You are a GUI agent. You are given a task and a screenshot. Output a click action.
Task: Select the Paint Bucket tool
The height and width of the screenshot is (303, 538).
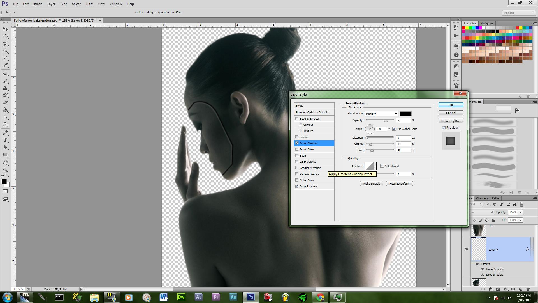click(x=5, y=110)
